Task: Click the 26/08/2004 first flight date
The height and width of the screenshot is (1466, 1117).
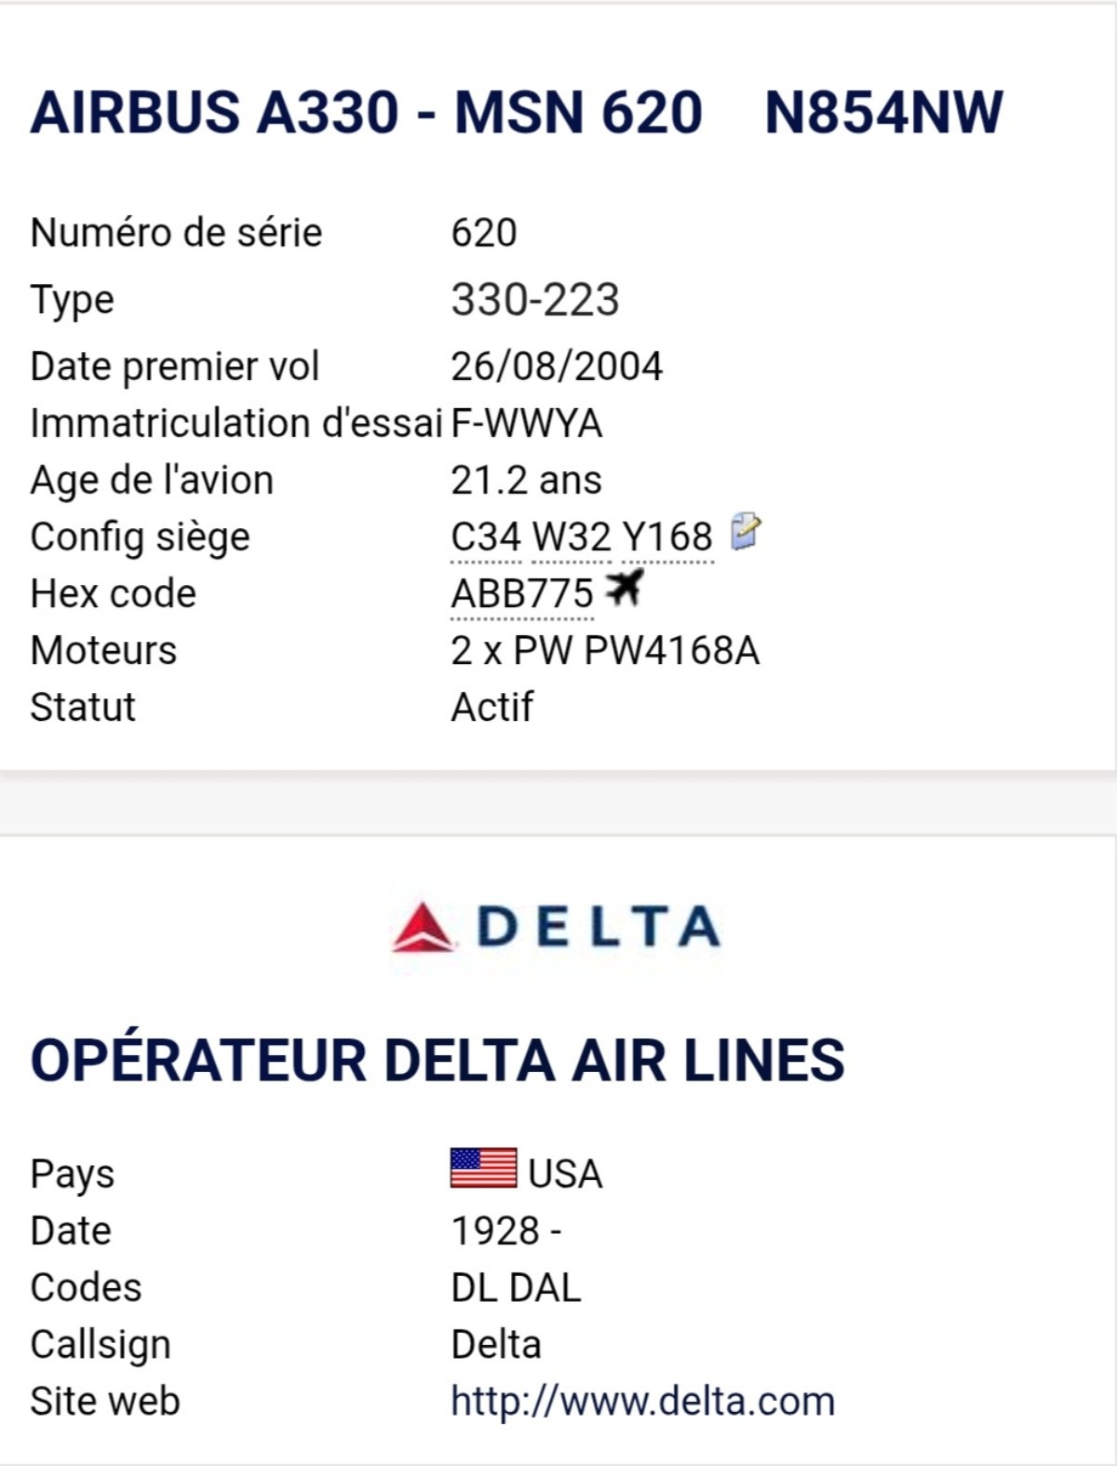Action: (x=557, y=367)
